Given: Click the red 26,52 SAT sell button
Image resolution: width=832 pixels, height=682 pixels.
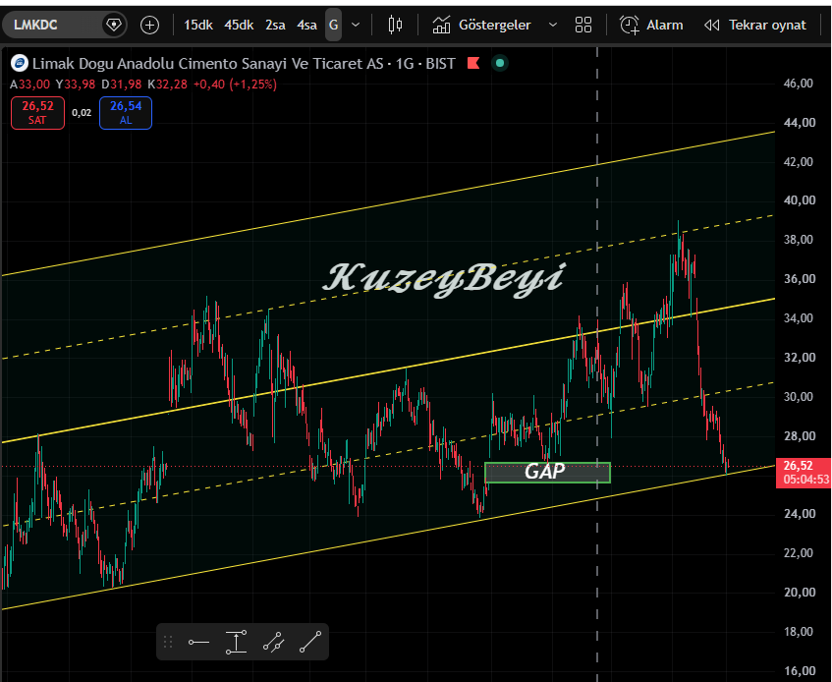Looking at the screenshot, I should click(37, 112).
